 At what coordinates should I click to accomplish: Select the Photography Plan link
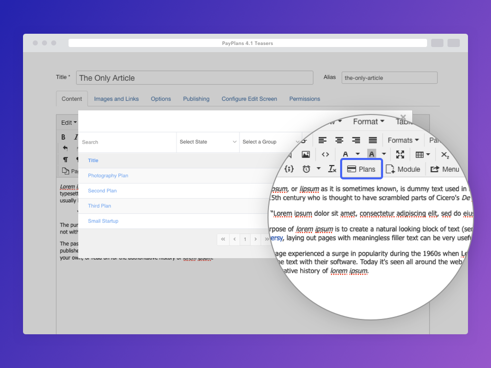[108, 176]
